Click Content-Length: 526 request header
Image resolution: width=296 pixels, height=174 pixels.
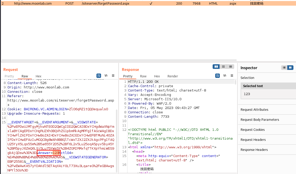[x=27, y=83]
